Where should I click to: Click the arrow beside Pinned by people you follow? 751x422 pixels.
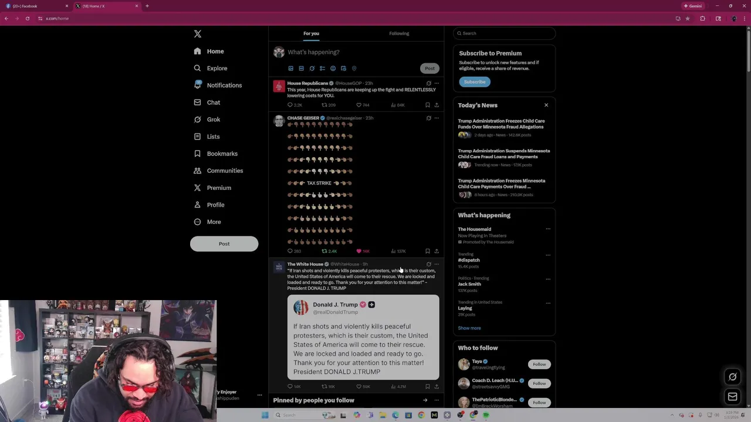click(x=425, y=400)
